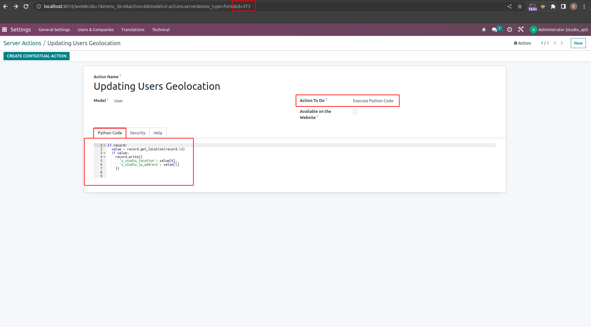Open the browser extensions puzzle icon
Screen dimensions: 591x327
[553, 6]
